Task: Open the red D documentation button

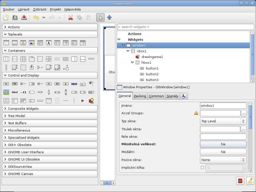Action: 240,181
